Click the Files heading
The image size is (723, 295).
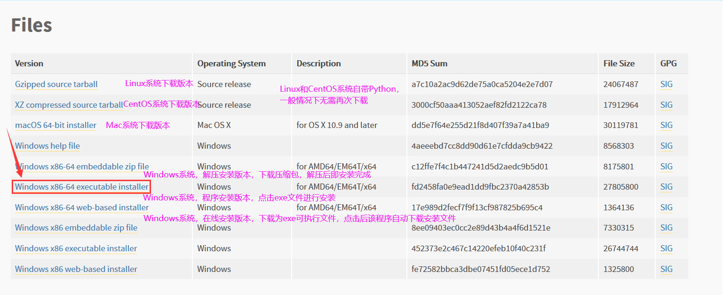click(x=32, y=25)
